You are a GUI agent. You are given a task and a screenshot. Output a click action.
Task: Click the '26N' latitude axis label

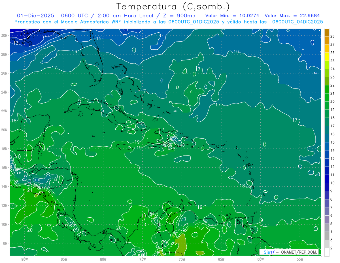tap(5, 73)
